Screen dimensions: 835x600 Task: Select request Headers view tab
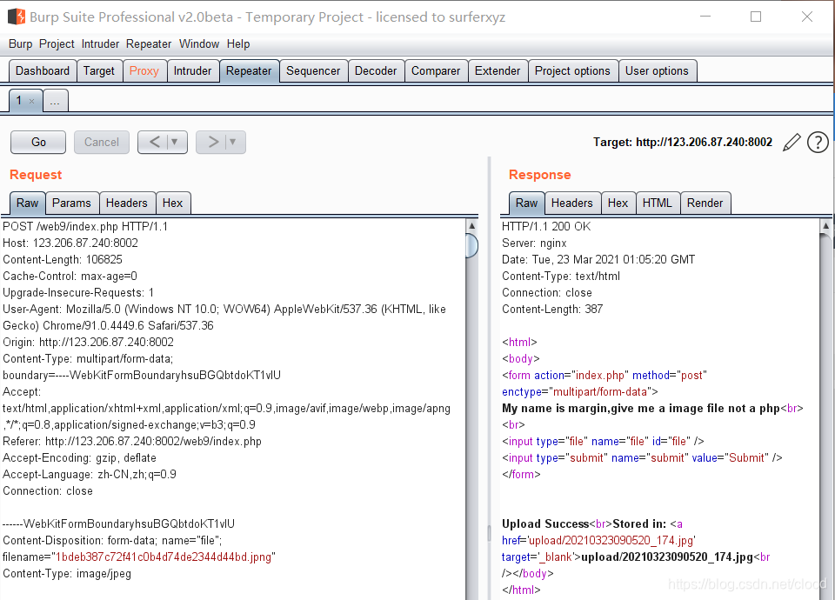coord(127,203)
